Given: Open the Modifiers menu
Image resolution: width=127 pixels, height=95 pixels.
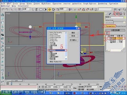Looking at the screenshot, I should pyautogui.click(x=46, y=4).
